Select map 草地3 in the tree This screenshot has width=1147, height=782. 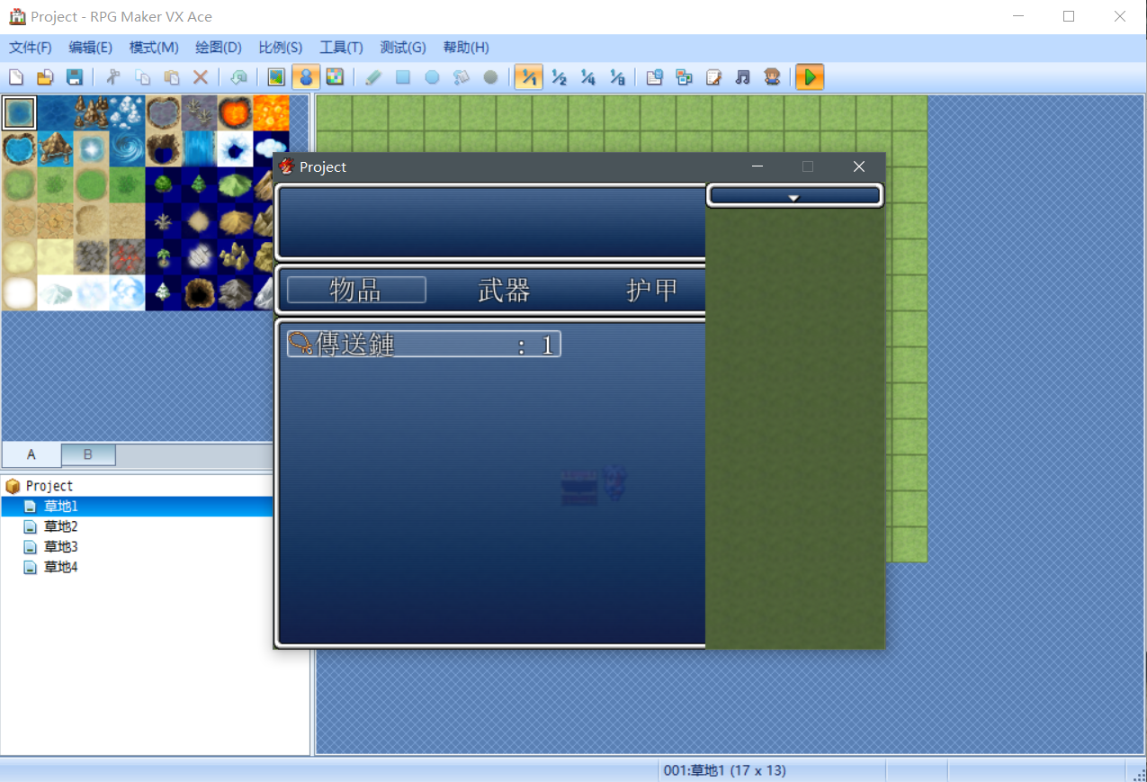pyautogui.click(x=61, y=547)
